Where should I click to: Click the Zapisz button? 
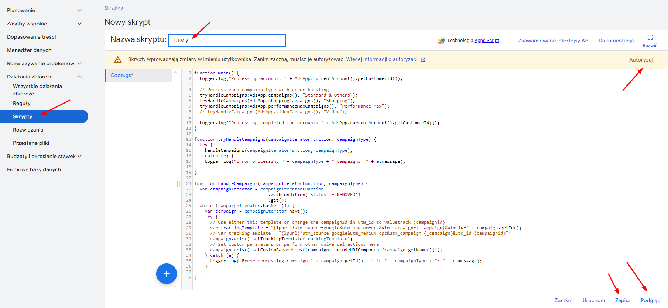(623, 300)
